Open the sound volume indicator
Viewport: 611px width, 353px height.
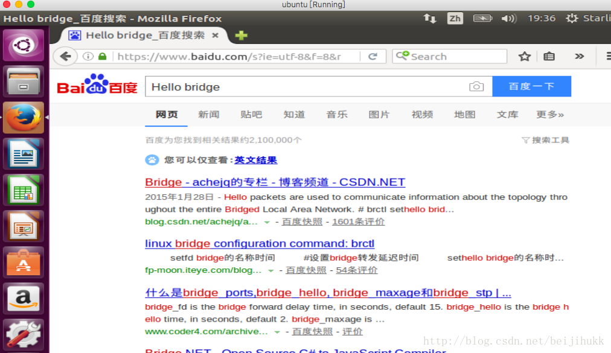[x=509, y=18]
